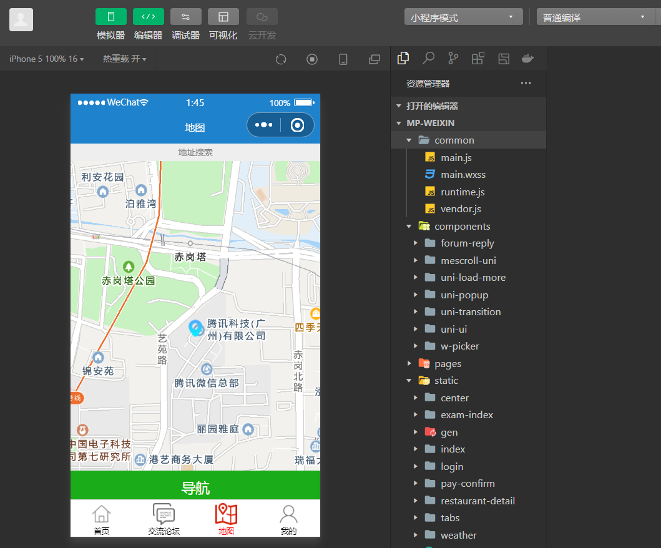Open the mini program three-dot menu capsule
The height and width of the screenshot is (548, 661).
(264, 125)
